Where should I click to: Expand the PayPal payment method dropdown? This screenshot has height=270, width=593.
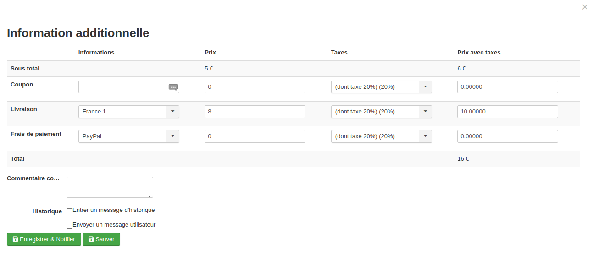172,136
